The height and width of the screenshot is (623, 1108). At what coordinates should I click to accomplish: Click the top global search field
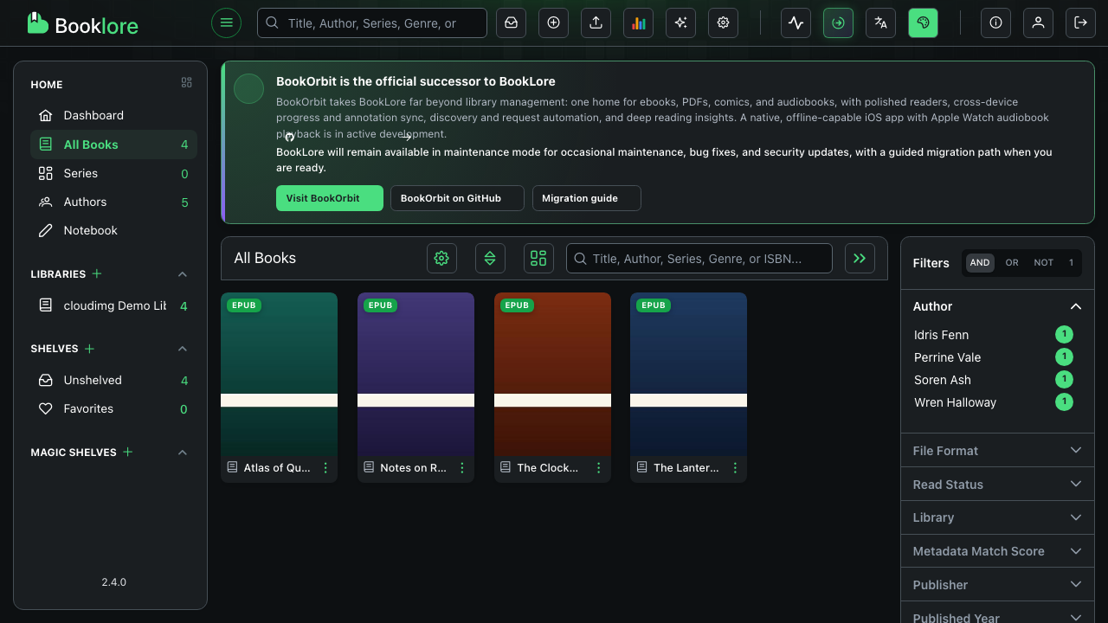click(x=372, y=23)
